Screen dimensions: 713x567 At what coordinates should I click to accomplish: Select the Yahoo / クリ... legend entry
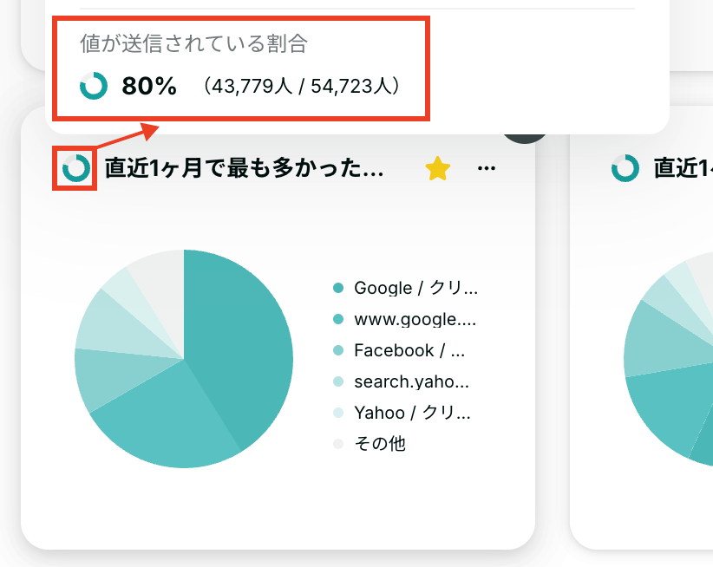402,413
